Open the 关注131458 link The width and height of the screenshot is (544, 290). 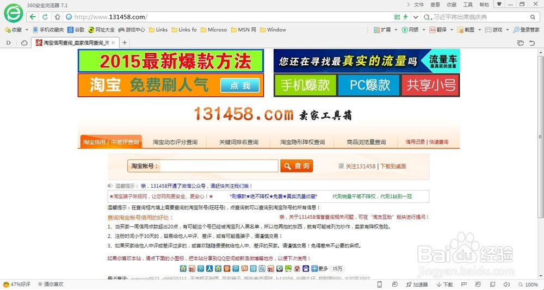click(x=361, y=166)
